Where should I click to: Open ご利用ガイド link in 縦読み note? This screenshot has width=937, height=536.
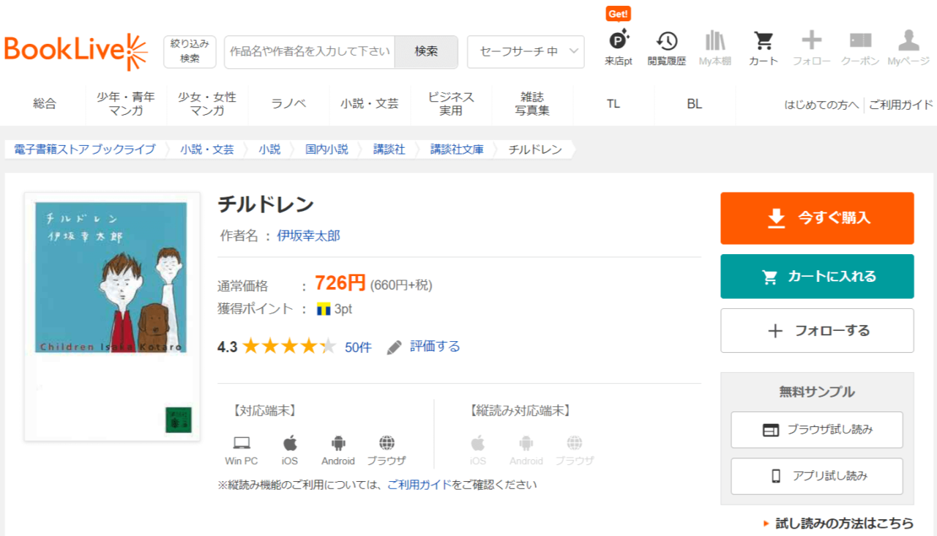pos(419,485)
